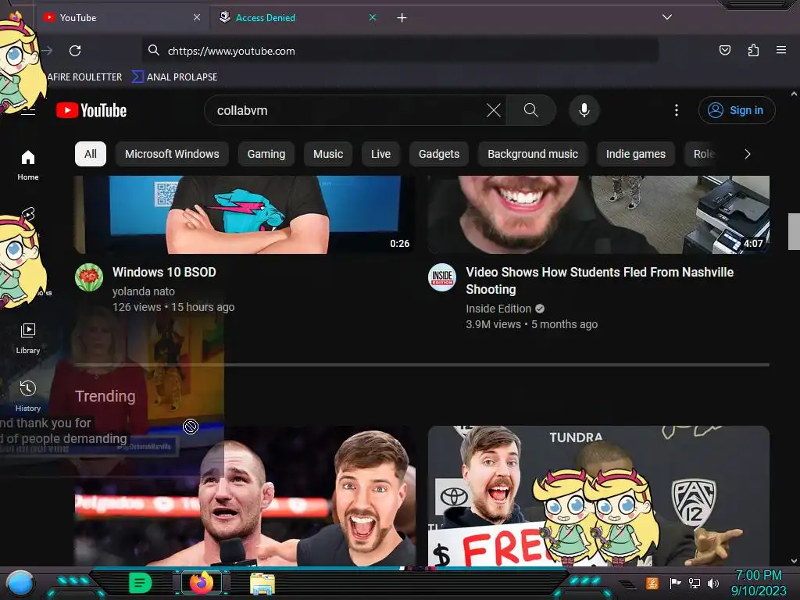
Task: Click the scrollbar down arrow
Action: click(794, 561)
